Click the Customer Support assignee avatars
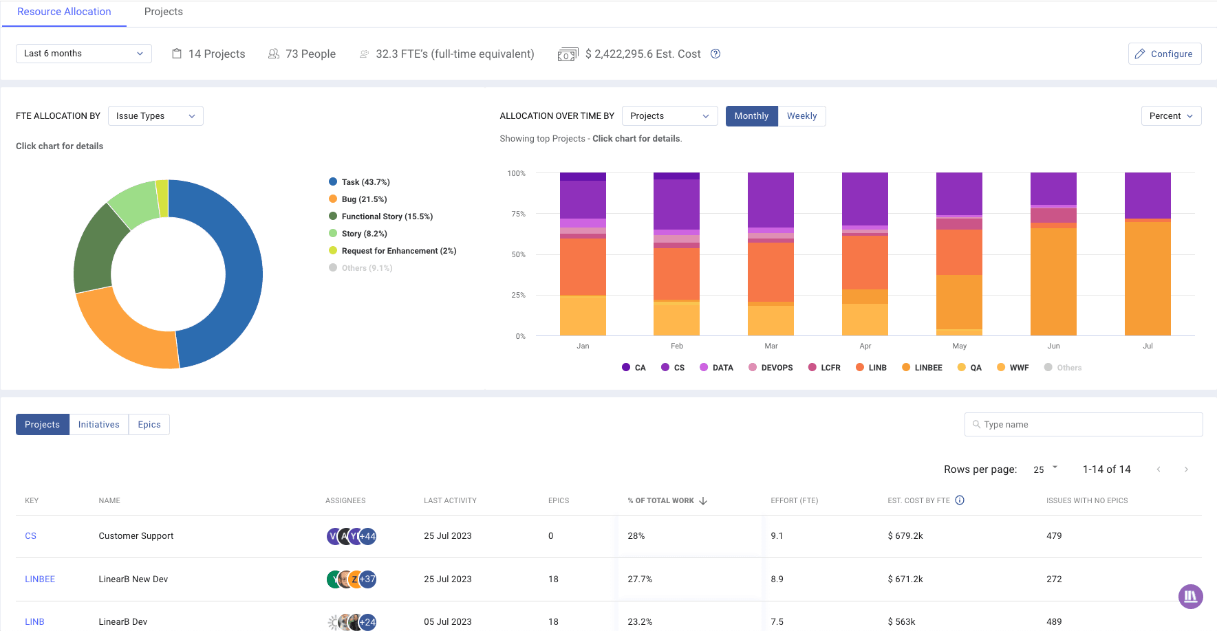This screenshot has width=1217, height=631. [352, 536]
